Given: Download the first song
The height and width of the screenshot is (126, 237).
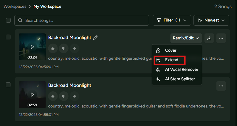Looking at the screenshot, I should (x=209, y=38).
